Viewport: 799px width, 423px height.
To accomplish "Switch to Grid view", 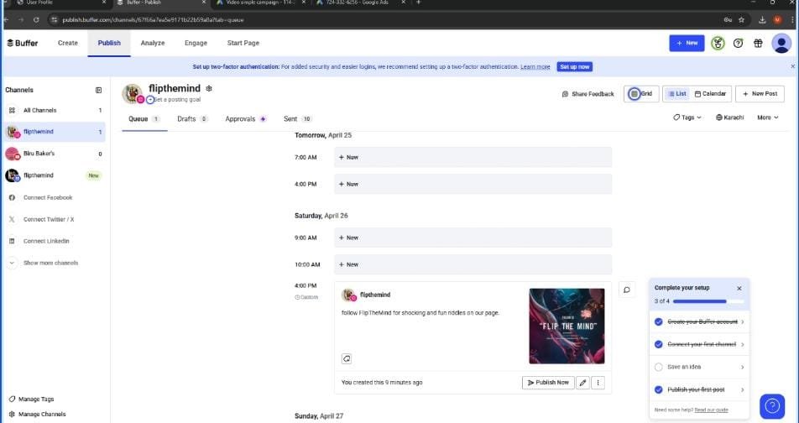I will click(x=642, y=94).
